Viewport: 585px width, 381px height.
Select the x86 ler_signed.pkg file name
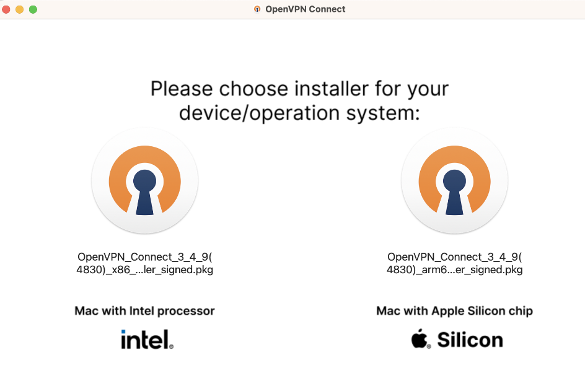[145, 263]
